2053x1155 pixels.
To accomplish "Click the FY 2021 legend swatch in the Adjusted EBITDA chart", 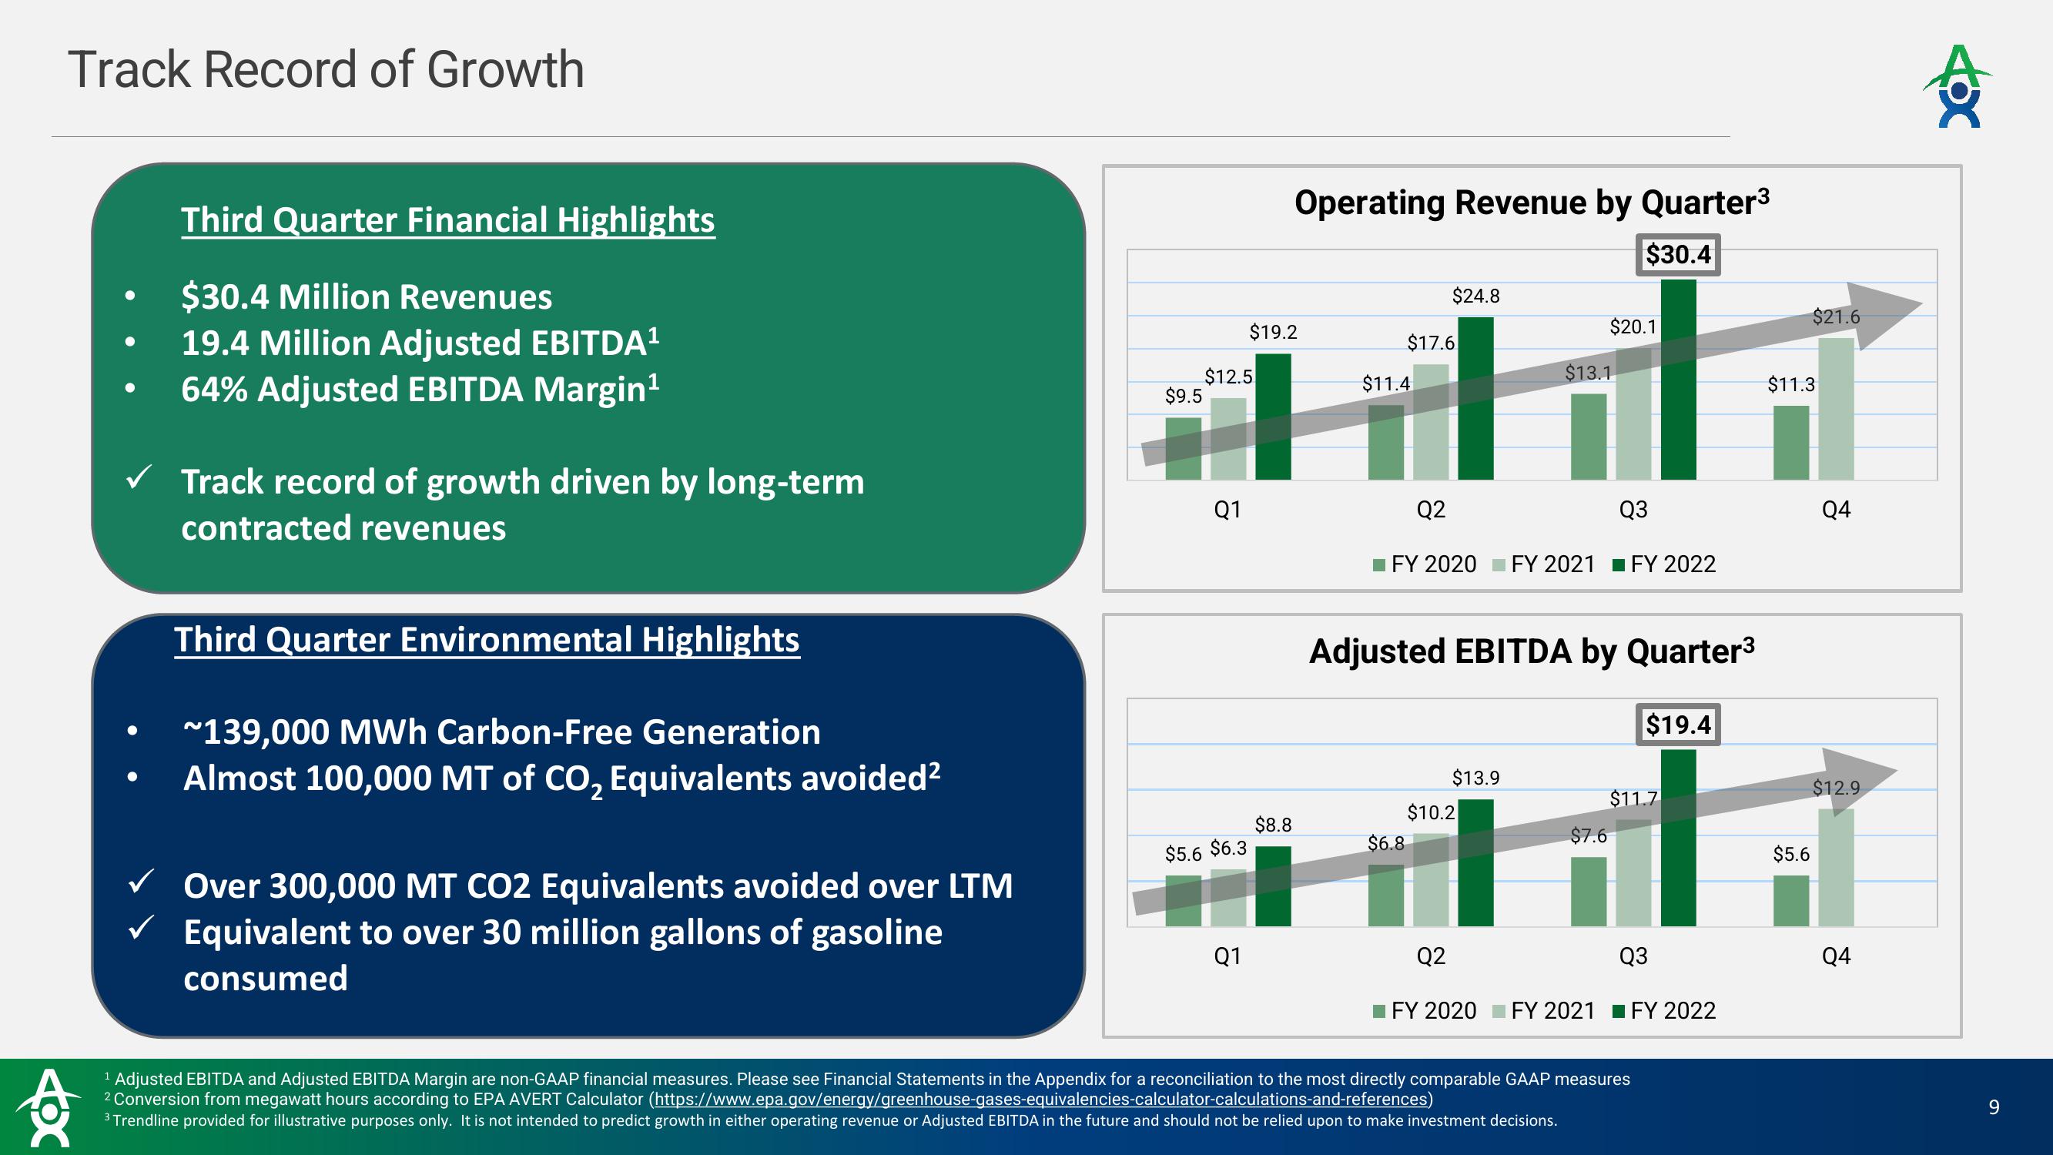I will (x=1499, y=1012).
